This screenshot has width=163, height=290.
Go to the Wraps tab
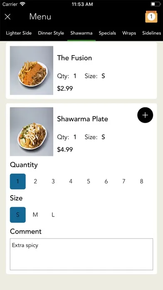129,33
